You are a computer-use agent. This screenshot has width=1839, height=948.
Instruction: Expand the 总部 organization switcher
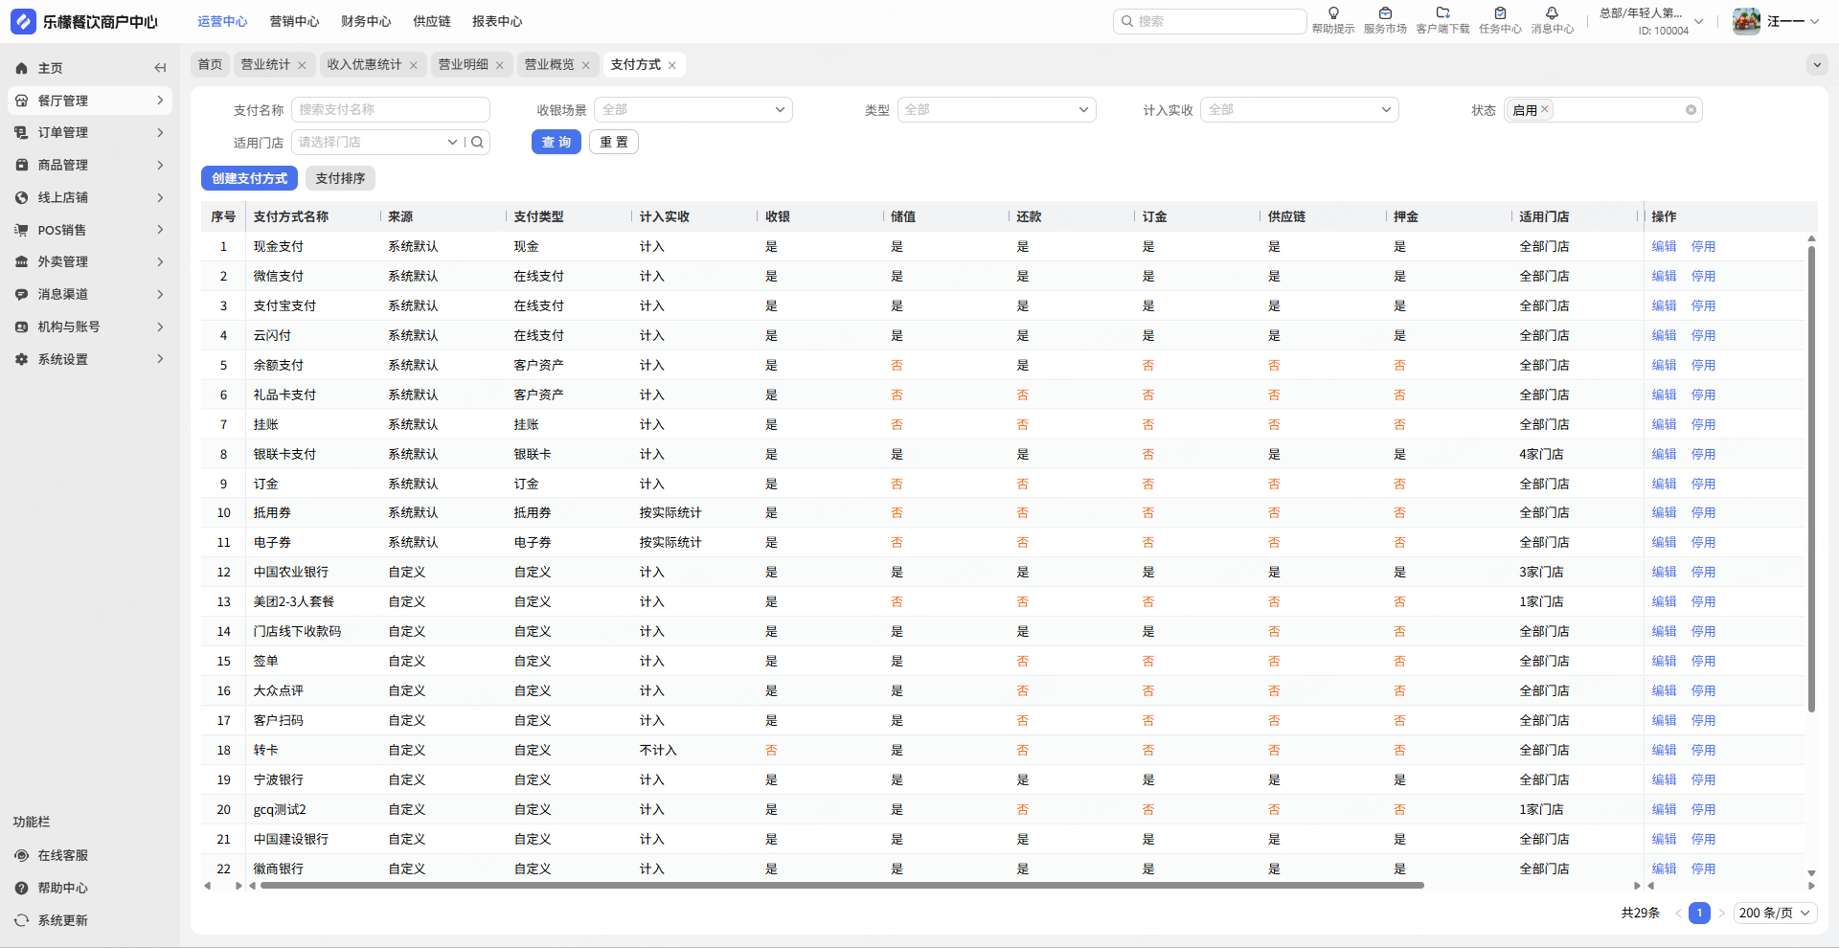[1698, 21]
